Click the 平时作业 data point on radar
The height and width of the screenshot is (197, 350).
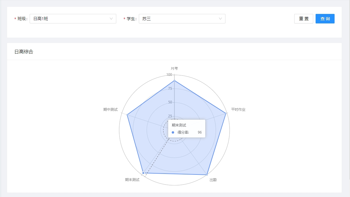tap(226, 113)
